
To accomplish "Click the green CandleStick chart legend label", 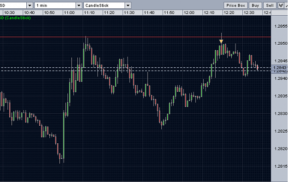I will click(15, 18).
